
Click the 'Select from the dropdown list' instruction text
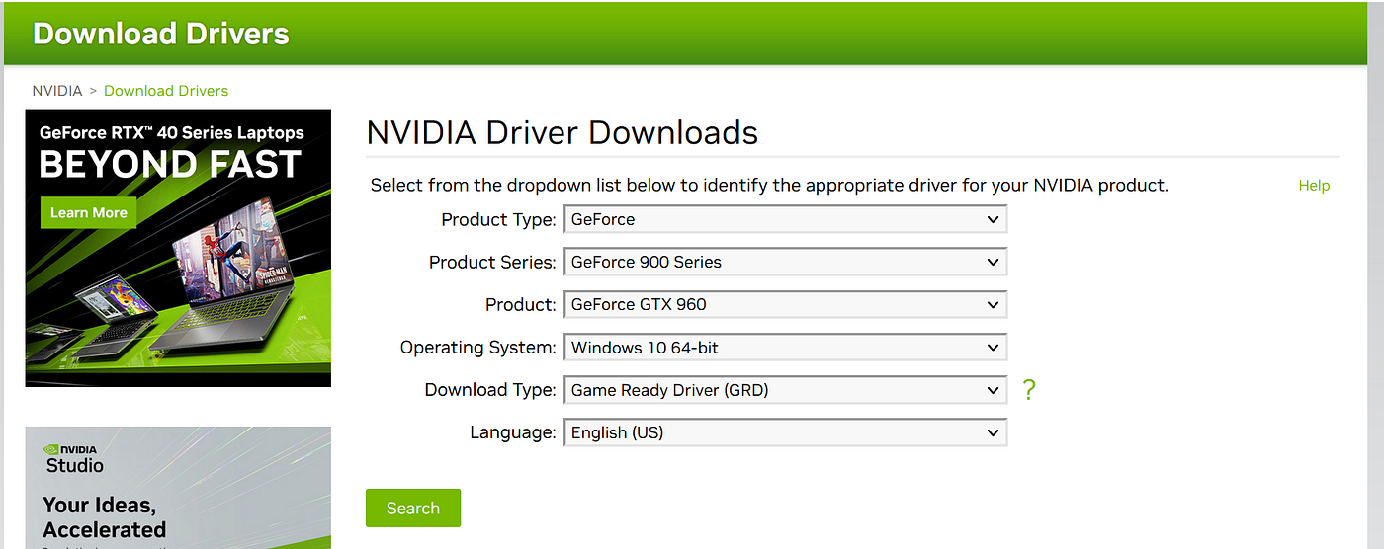tap(769, 186)
